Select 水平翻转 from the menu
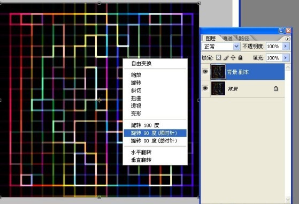Viewport: 299px width, 204px height. tap(141, 152)
